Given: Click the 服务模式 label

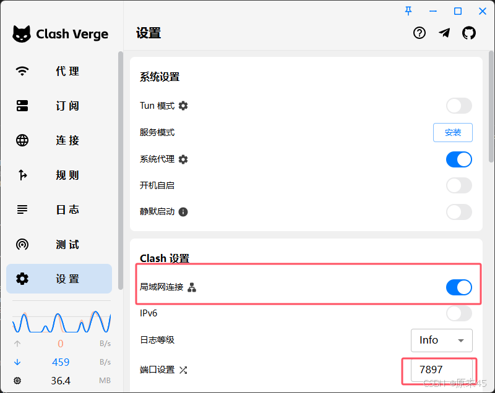Looking at the screenshot, I should [157, 132].
